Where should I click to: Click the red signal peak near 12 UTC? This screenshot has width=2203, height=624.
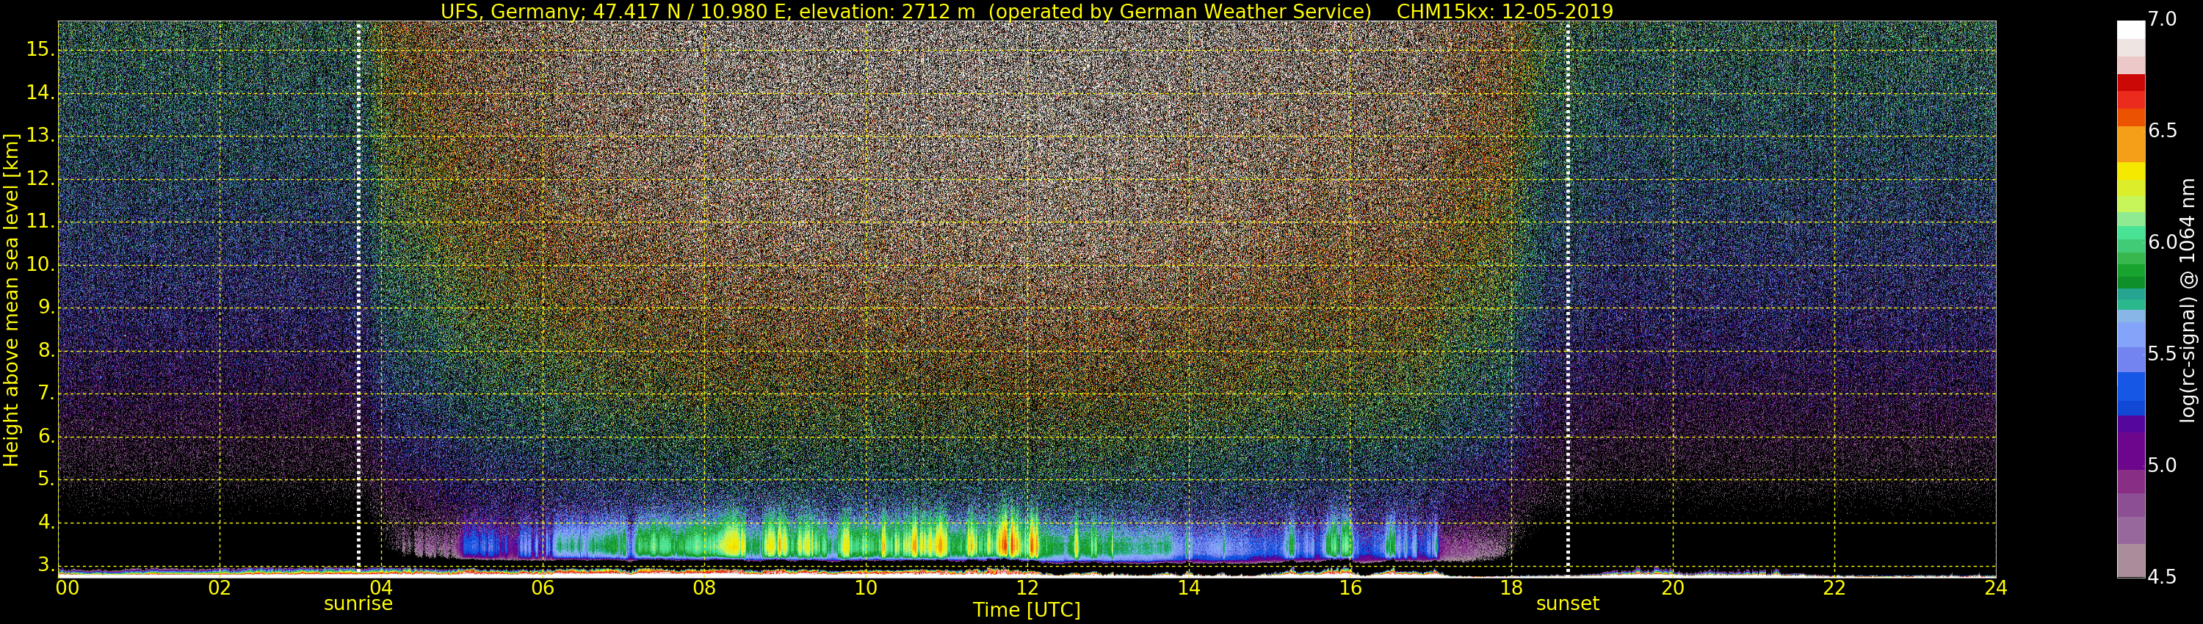tap(1010, 542)
